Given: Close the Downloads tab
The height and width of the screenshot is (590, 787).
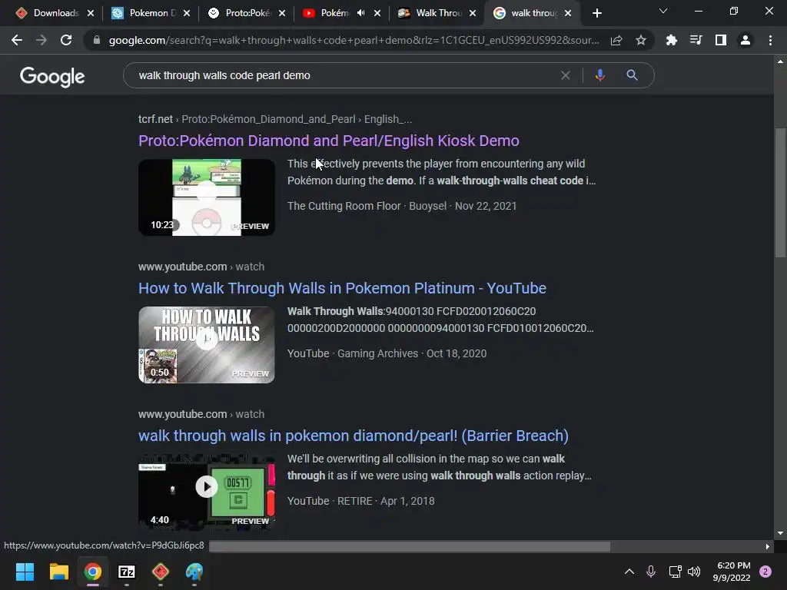Looking at the screenshot, I should point(91,13).
